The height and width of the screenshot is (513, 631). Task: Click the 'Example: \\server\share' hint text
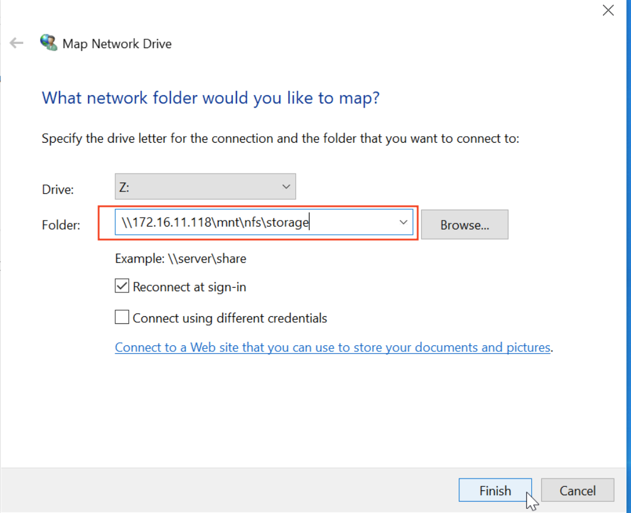pos(180,259)
